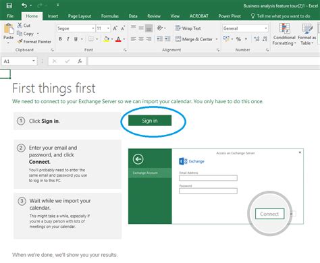320x263 pixels.
Task: Open the ACROBAT tab
Action: tap(198, 16)
